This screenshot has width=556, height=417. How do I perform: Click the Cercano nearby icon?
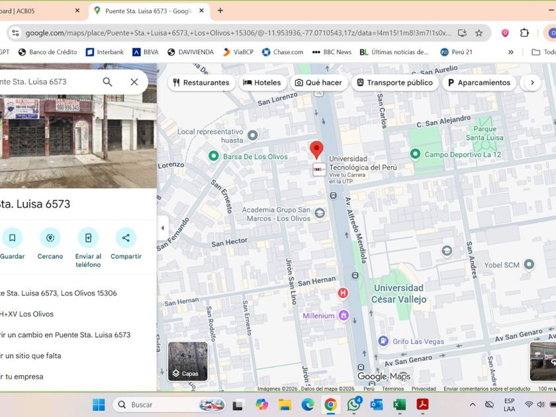pyautogui.click(x=50, y=238)
